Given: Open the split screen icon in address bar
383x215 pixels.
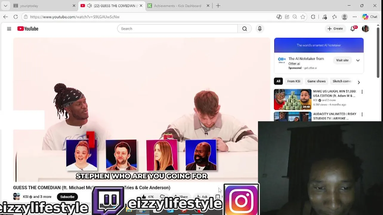Looking at the screenshot, I should coord(287,17).
